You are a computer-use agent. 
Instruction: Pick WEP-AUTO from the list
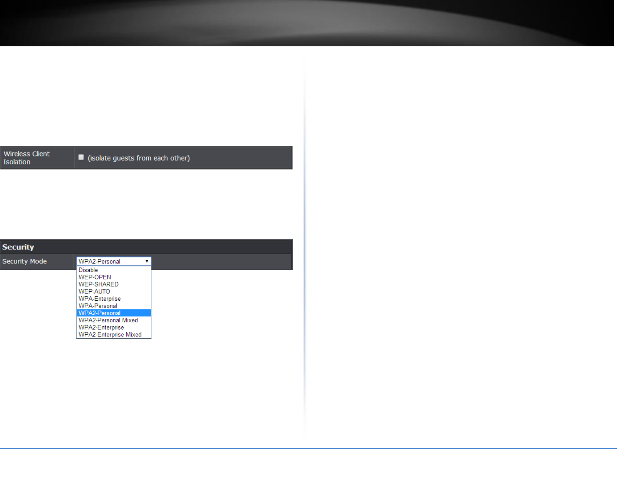click(114, 292)
